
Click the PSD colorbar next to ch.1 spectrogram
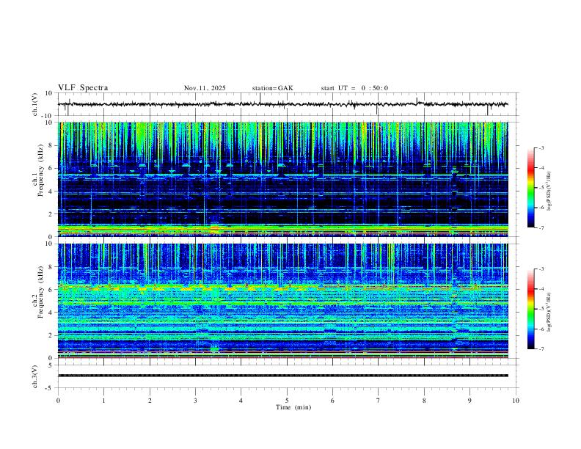coord(531,188)
